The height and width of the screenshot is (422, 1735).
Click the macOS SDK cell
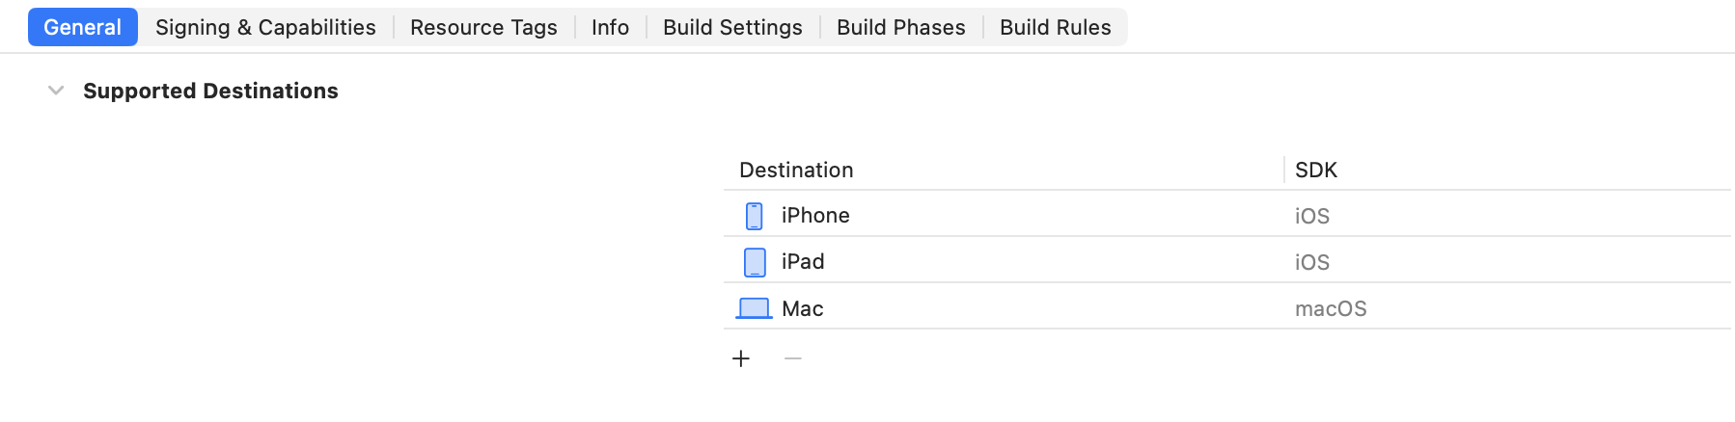tap(1331, 309)
